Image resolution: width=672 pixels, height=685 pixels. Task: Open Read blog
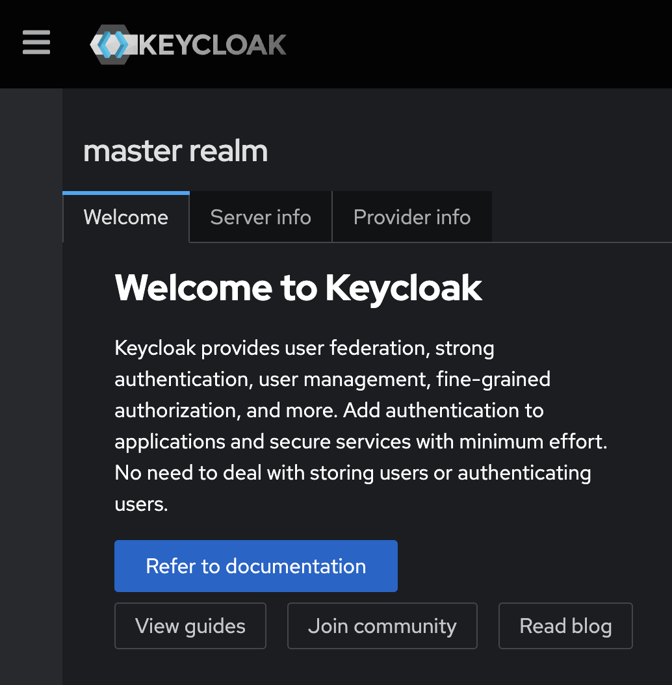(x=565, y=626)
